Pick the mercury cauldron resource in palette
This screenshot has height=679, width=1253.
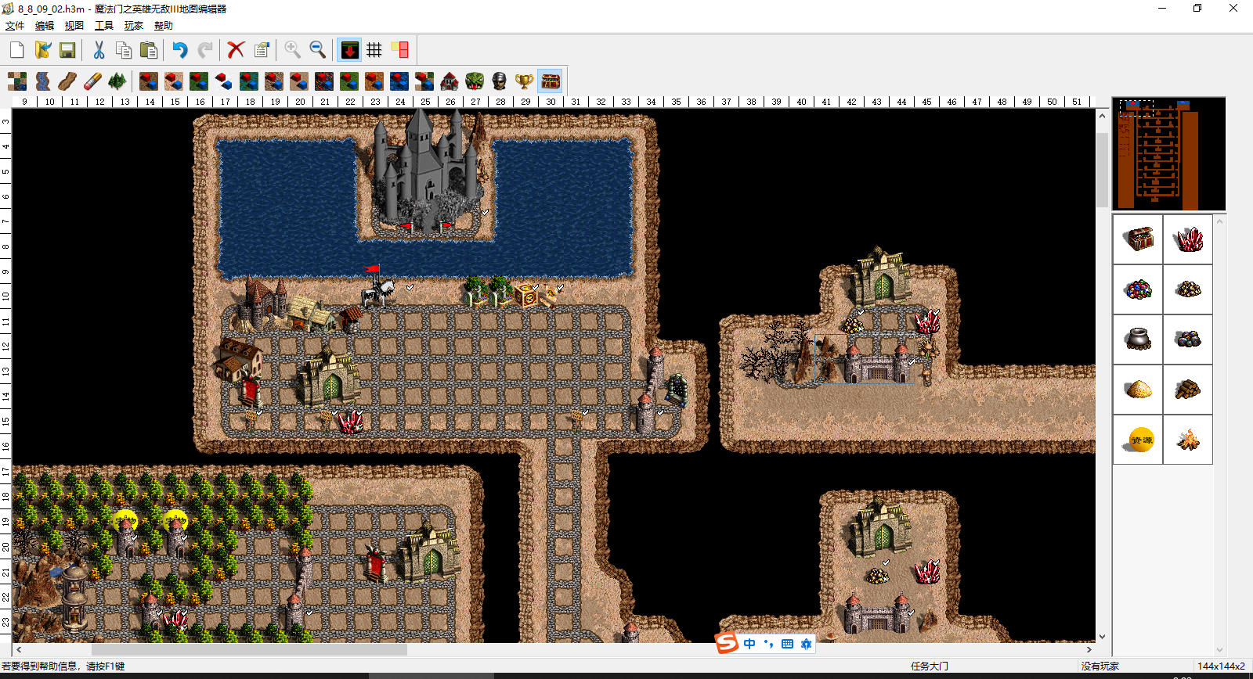(1139, 339)
